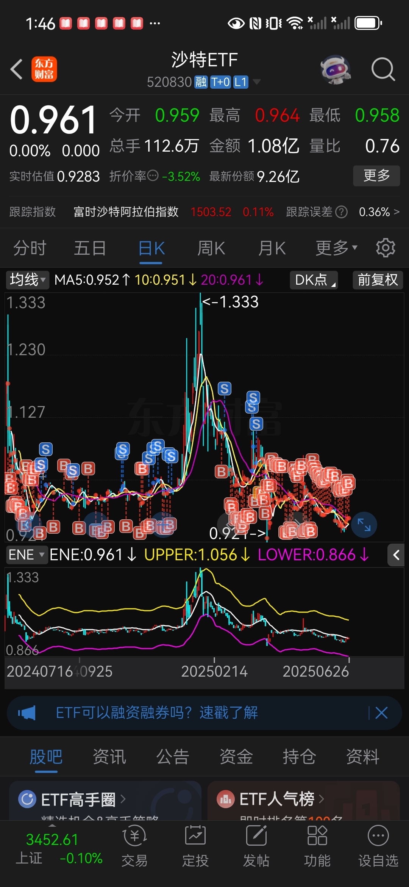Tap the ETF人气榜 chart icon
Screen dimensions: 409x887
pyautogui.click(x=226, y=799)
